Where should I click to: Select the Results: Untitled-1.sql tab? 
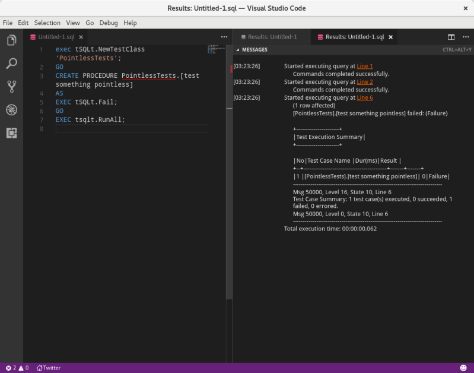point(355,37)
